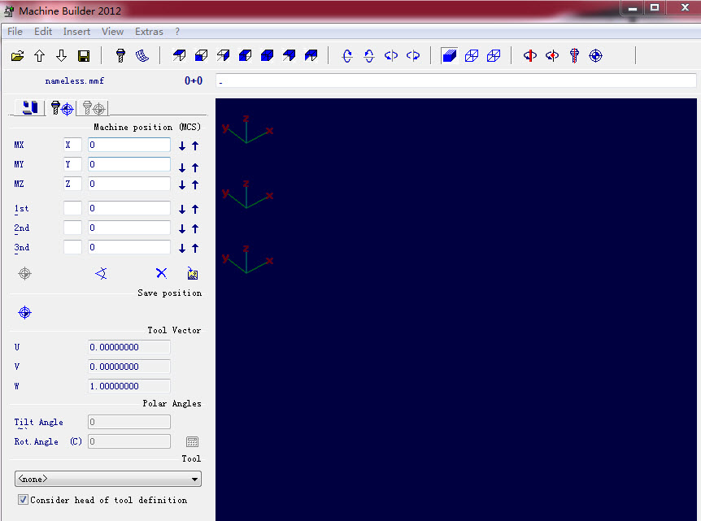Open the Tool dropdown showing <none>
Screen dimensions: 701x521
tap(108, 479)
